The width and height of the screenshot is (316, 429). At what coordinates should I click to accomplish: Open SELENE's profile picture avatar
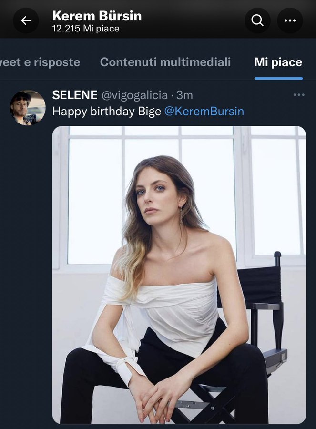28,108
